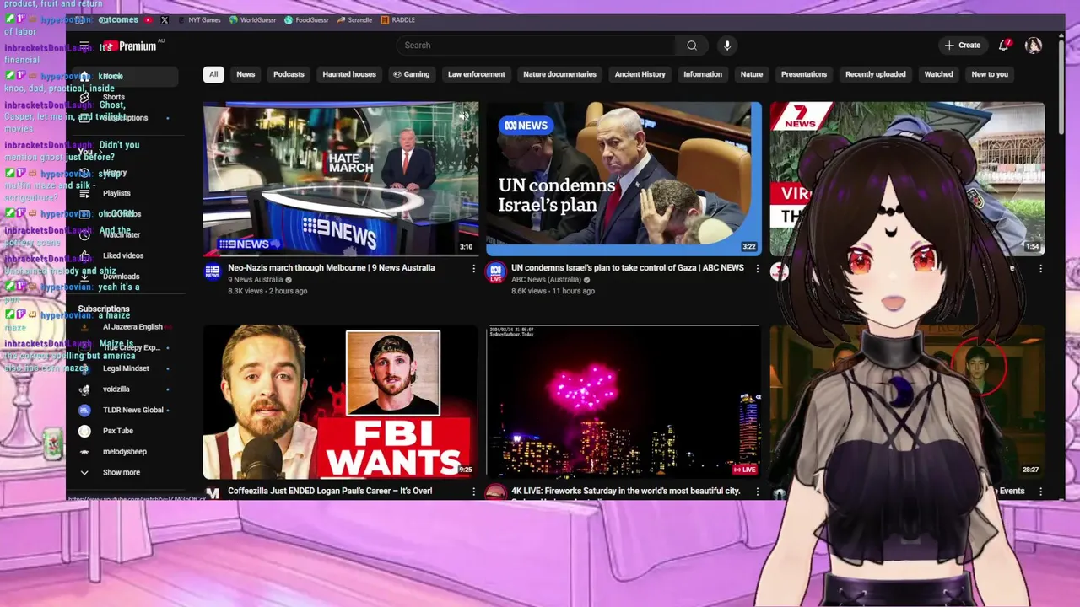
Task: Open Watch later in sidebar
Action: pos(125,234)
